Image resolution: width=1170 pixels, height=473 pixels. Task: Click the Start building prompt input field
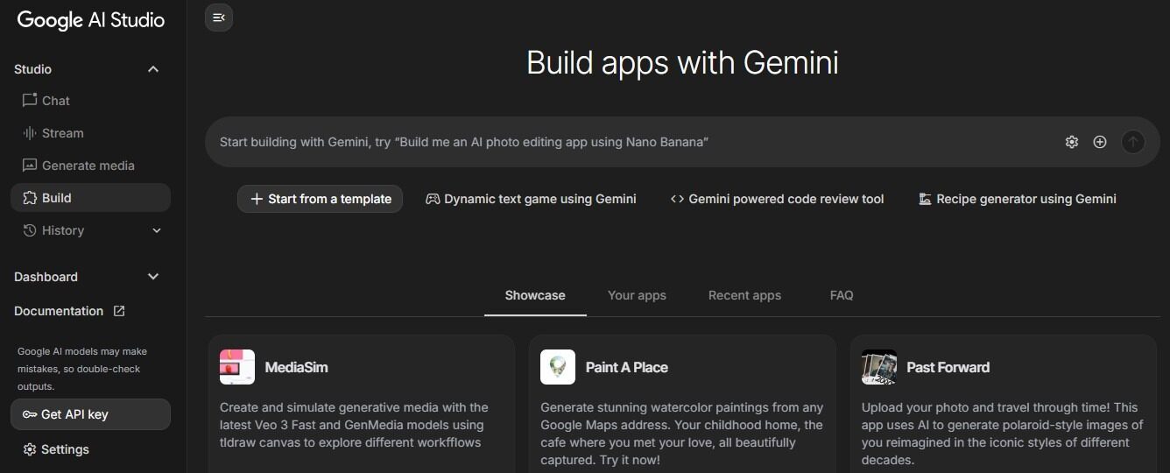[613, 142]
